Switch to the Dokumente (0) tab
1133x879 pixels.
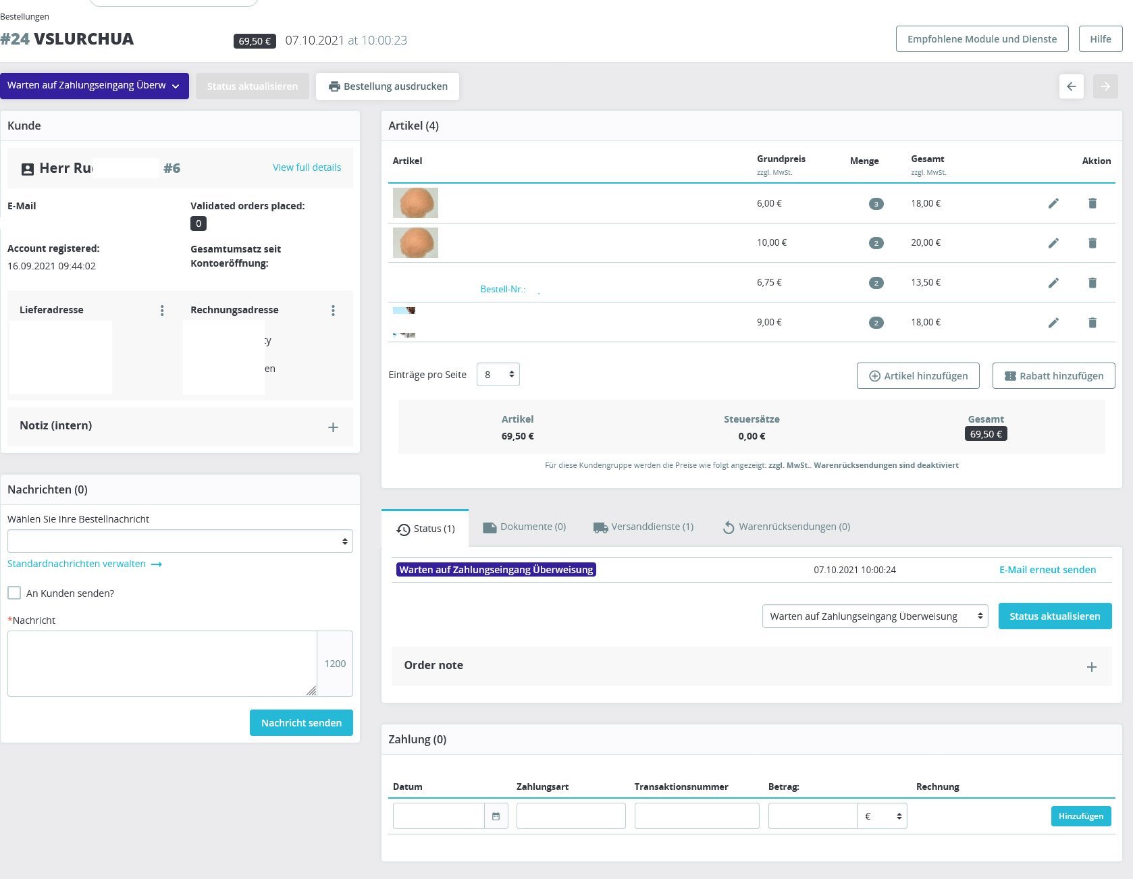point(525,527)
